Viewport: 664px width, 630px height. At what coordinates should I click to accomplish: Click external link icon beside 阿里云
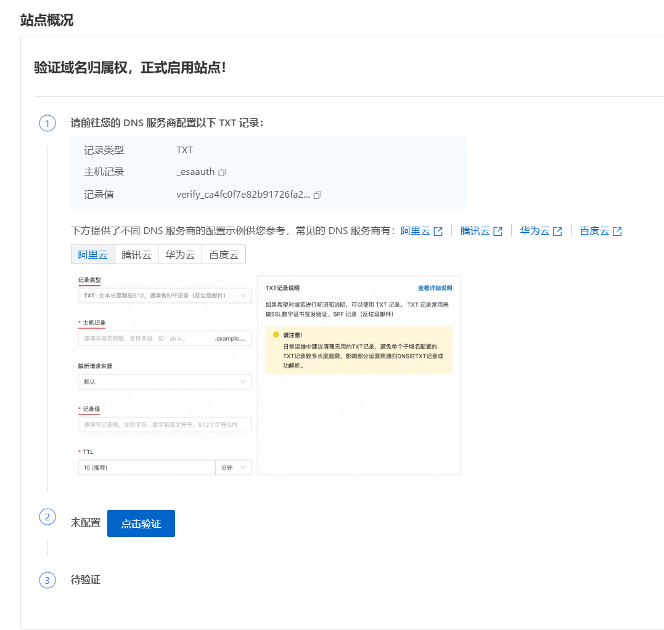(438, 232)
